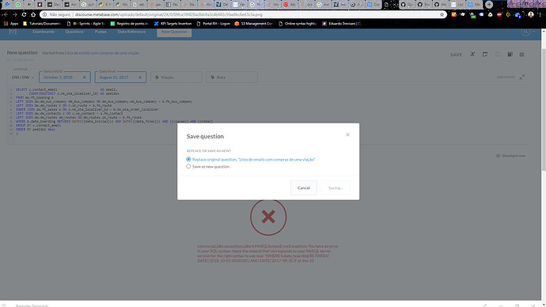The image size is (546, 307).
Task: Open the Questions nav item
Action: [74, 32]
